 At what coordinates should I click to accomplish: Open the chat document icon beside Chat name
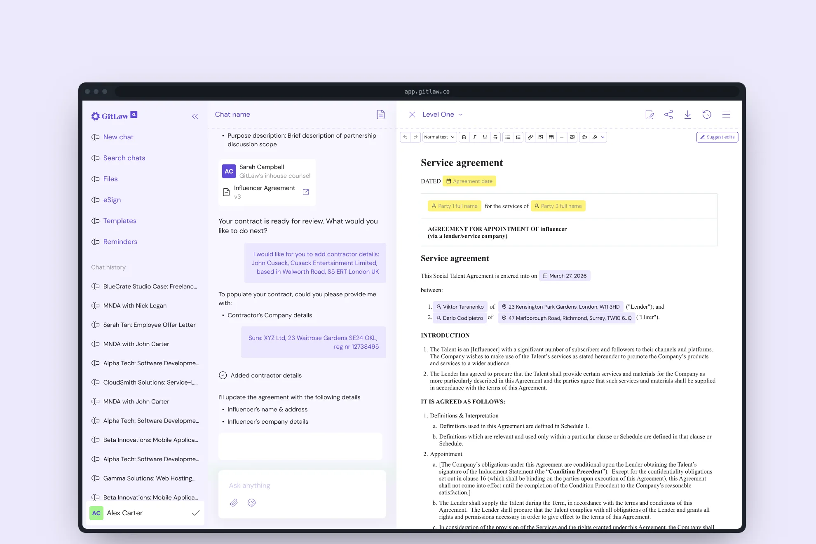(x=381, y=115)
